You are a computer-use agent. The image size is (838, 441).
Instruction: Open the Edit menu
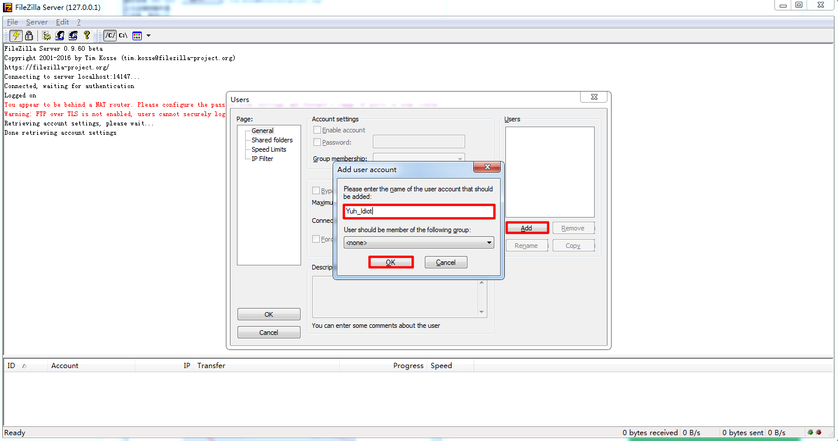(62, 22)
